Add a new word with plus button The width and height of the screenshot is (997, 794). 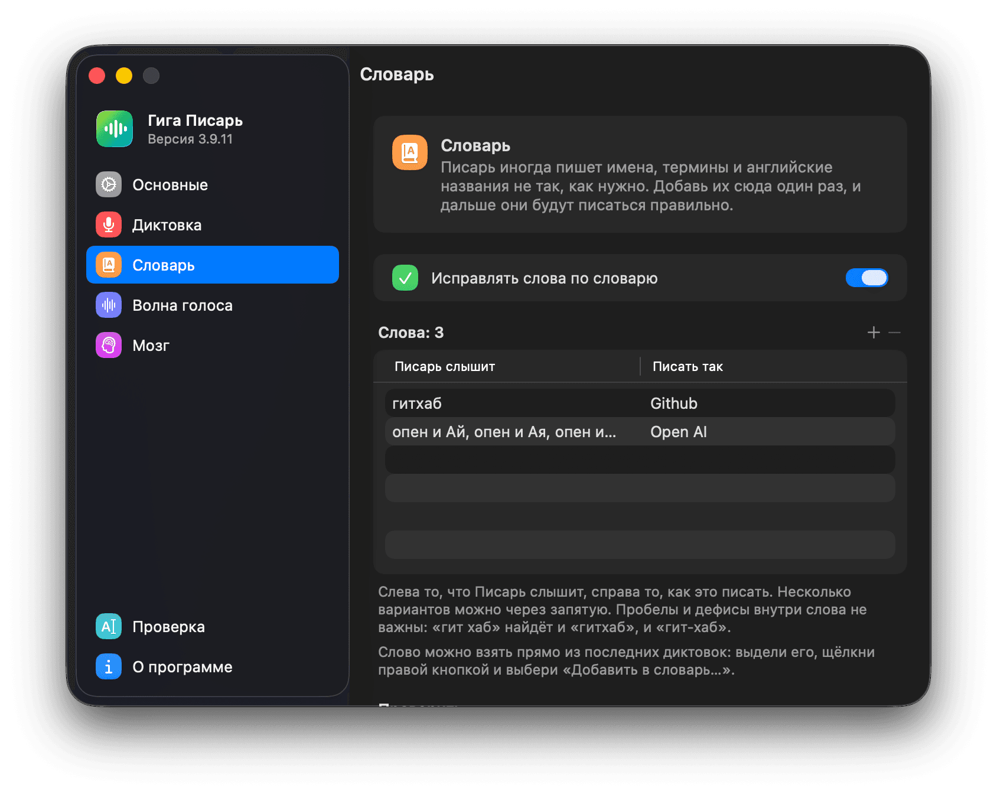tap(874, 333)
